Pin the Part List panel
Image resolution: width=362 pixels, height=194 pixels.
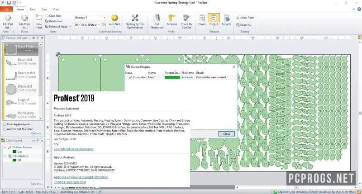coord(38,38)
